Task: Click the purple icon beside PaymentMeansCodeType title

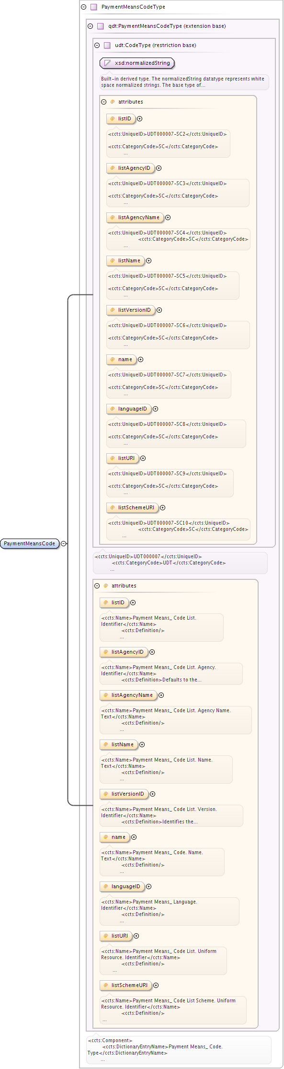Action: 94,7
